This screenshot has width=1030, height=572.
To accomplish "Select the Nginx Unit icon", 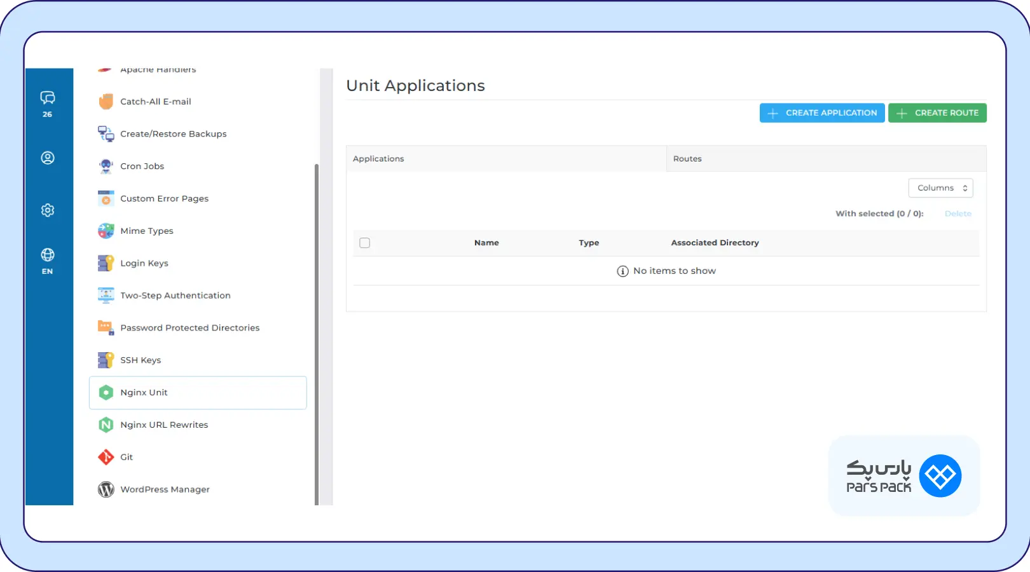I will 106,392.
